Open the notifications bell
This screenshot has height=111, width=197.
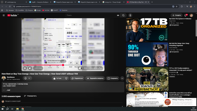click(x=185, y=15)
